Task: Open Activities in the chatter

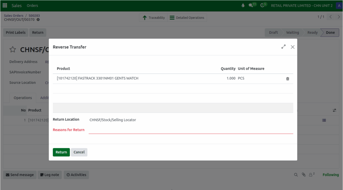Action: pyautogui.click(x=76, y=175)
